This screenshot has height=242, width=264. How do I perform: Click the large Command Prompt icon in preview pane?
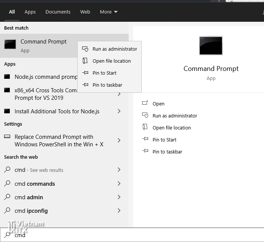pyautogui.click(x=211, y=46)
